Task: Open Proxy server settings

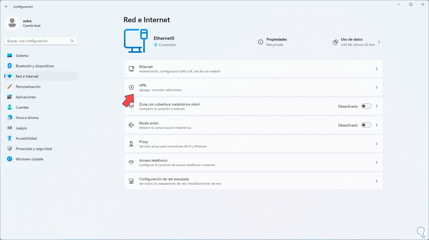Action: pyautogui.click(x=253, y=144)
